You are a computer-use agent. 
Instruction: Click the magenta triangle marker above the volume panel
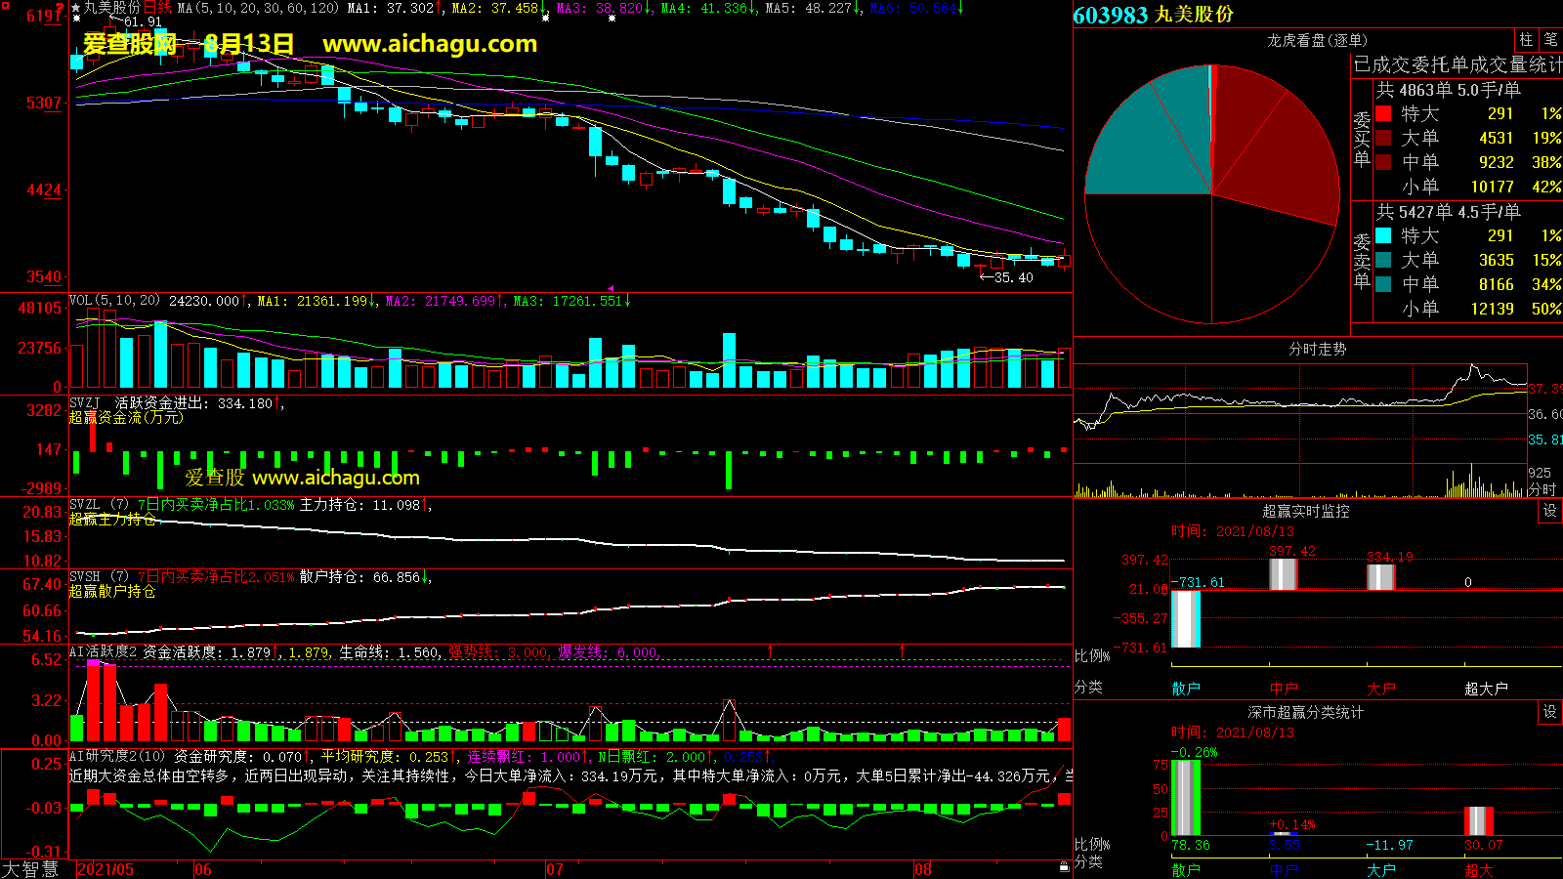pos(611,289)
